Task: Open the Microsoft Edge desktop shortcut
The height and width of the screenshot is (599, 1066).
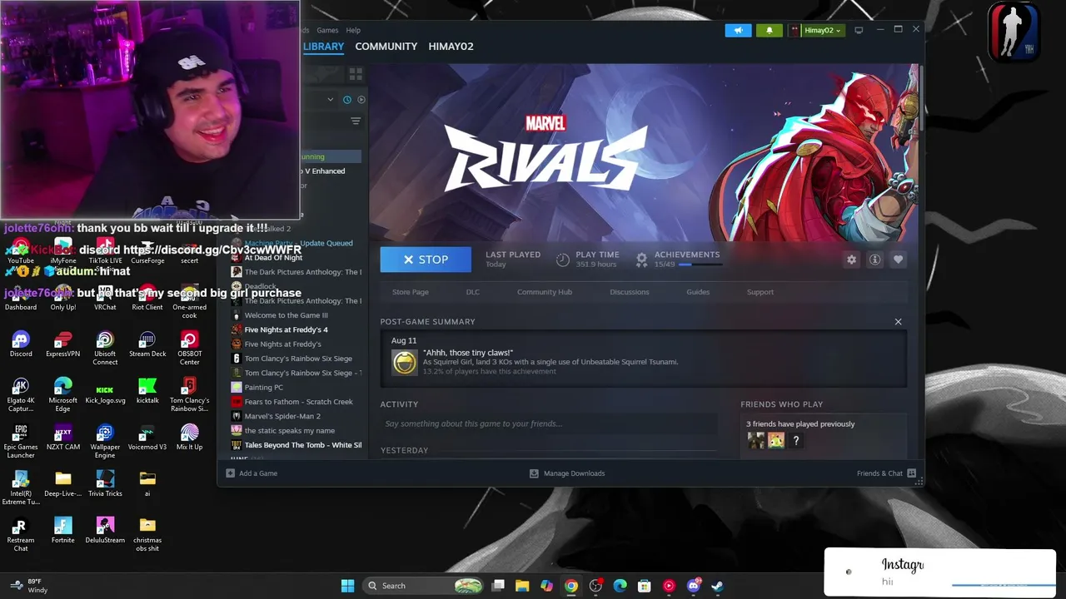Action: [62, 394]
